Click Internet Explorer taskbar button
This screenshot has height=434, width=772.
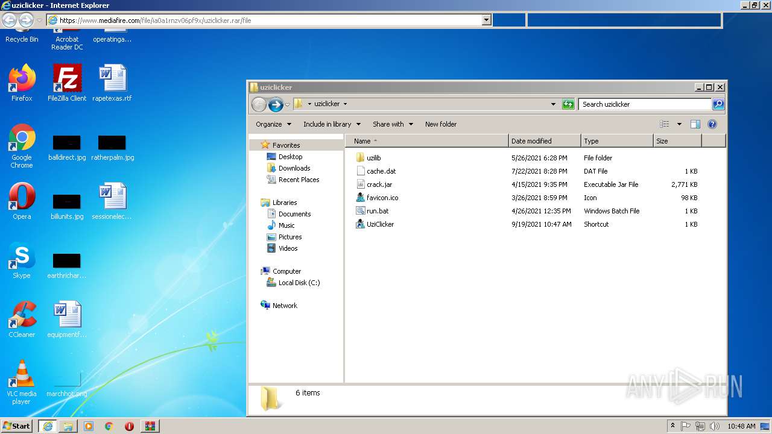(47, 426)
